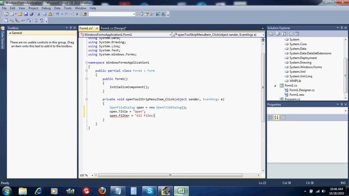Toggle auto-hide pin on Toolbox panel
349x196 pixels.
tap(70, 28)
